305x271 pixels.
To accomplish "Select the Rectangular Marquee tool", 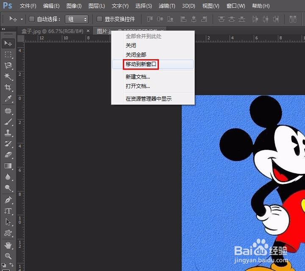I will click(x=8, y=55).
